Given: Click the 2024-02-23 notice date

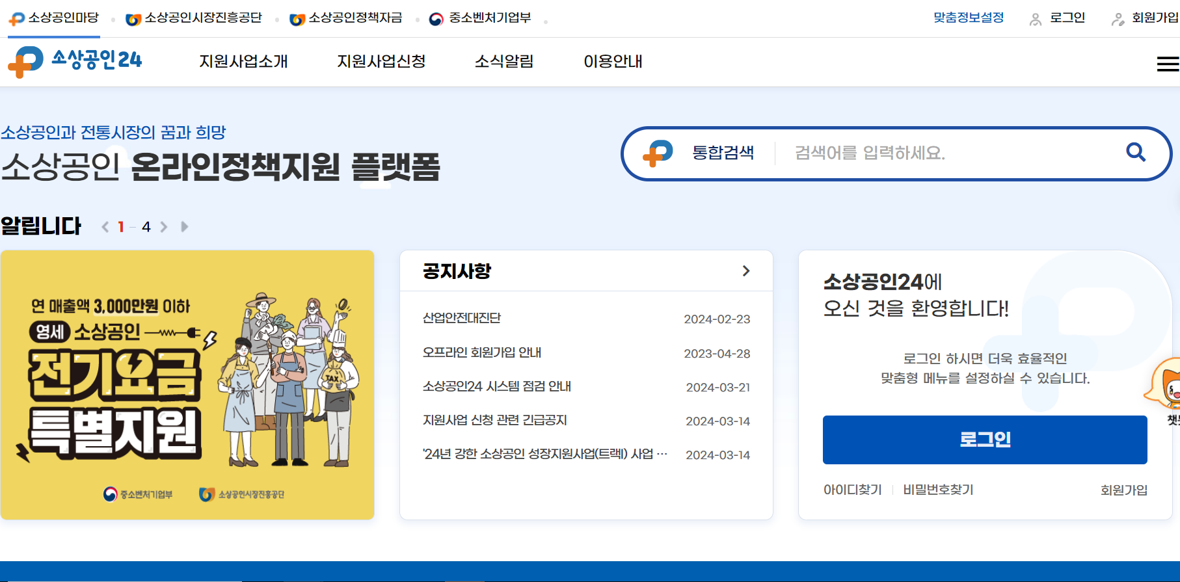Looking at the screenshot, I should click(717, 319).
